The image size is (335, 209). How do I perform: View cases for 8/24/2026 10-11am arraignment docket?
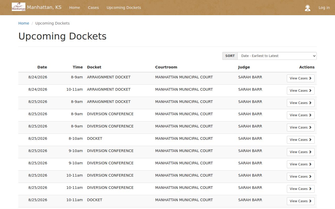tap(300, 91)
